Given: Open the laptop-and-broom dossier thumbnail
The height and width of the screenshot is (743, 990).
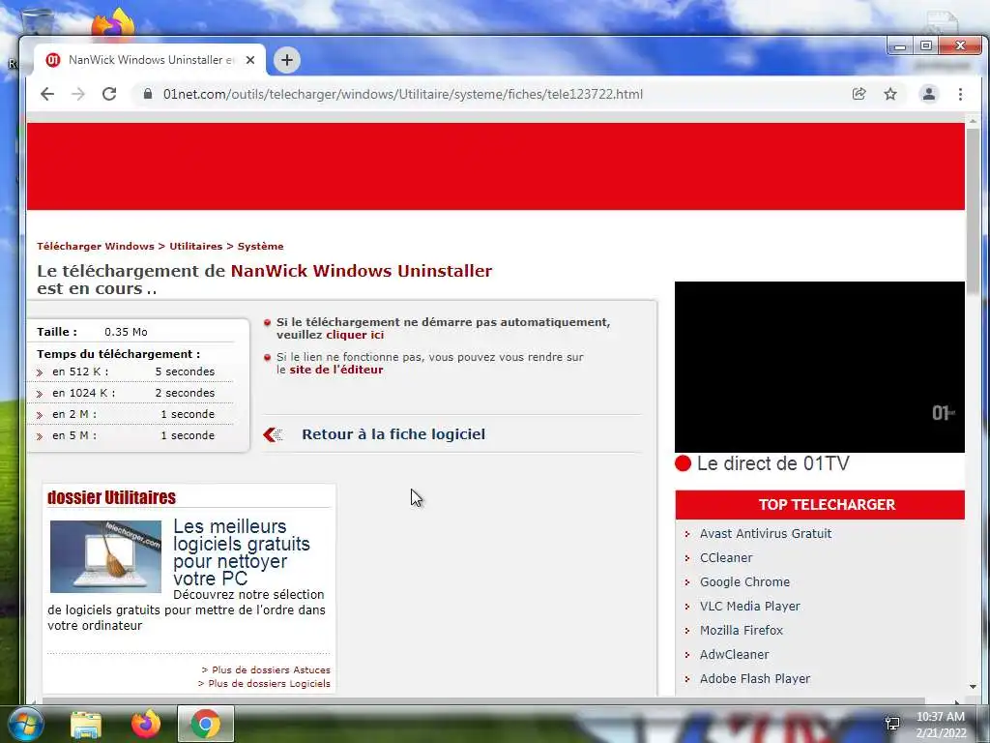Looking at the screenshot, I should (105, 556).
